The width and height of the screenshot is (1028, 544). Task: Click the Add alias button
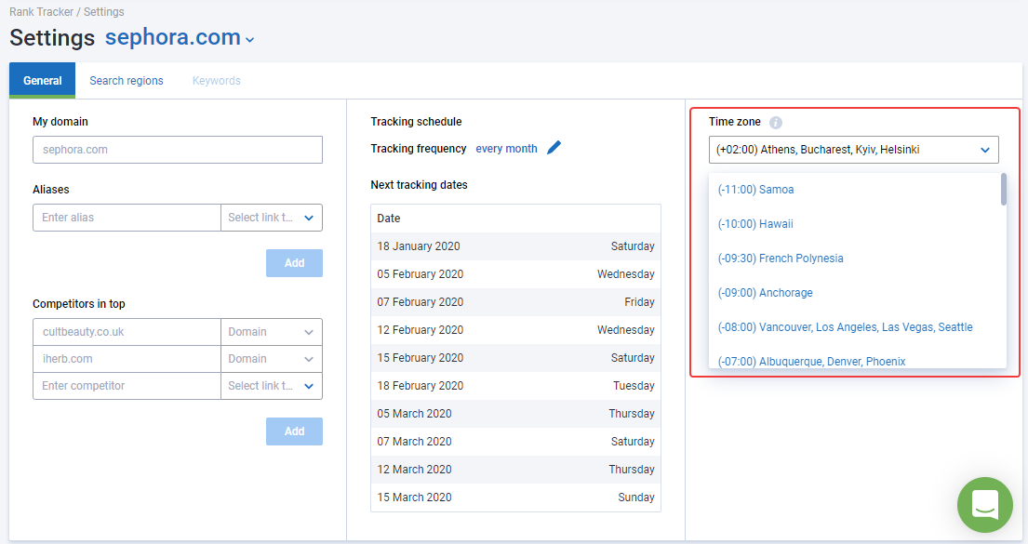294,263
